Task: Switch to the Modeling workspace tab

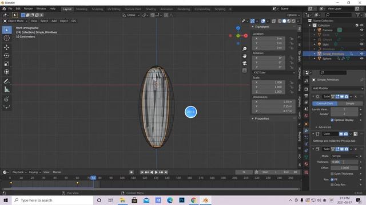Action: (81, 9)
